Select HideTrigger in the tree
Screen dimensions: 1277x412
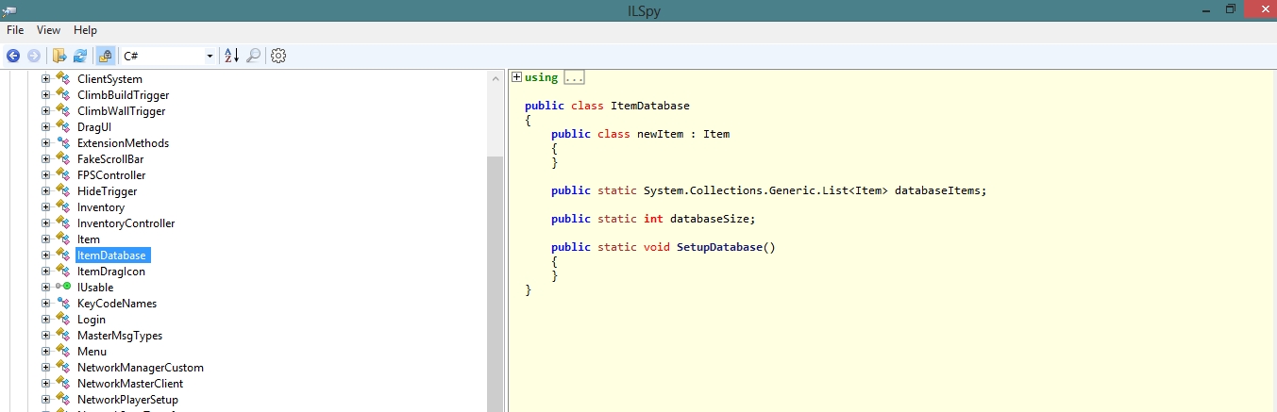click(108, 191)
